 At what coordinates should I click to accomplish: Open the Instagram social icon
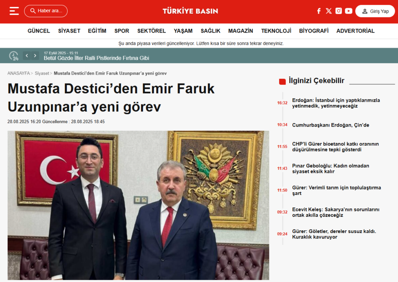(339, 11)
